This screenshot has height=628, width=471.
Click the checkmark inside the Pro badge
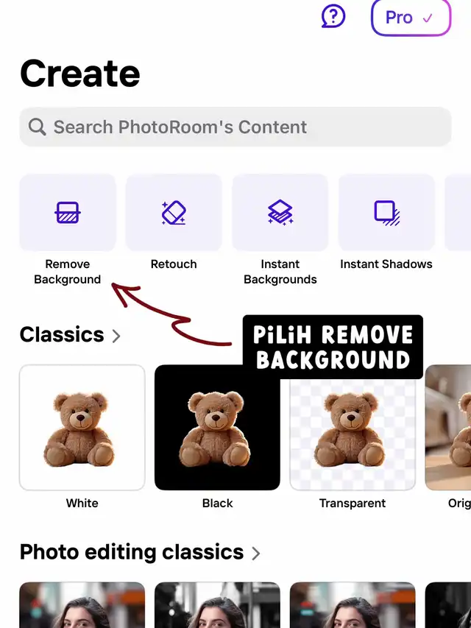pos(428,18)
